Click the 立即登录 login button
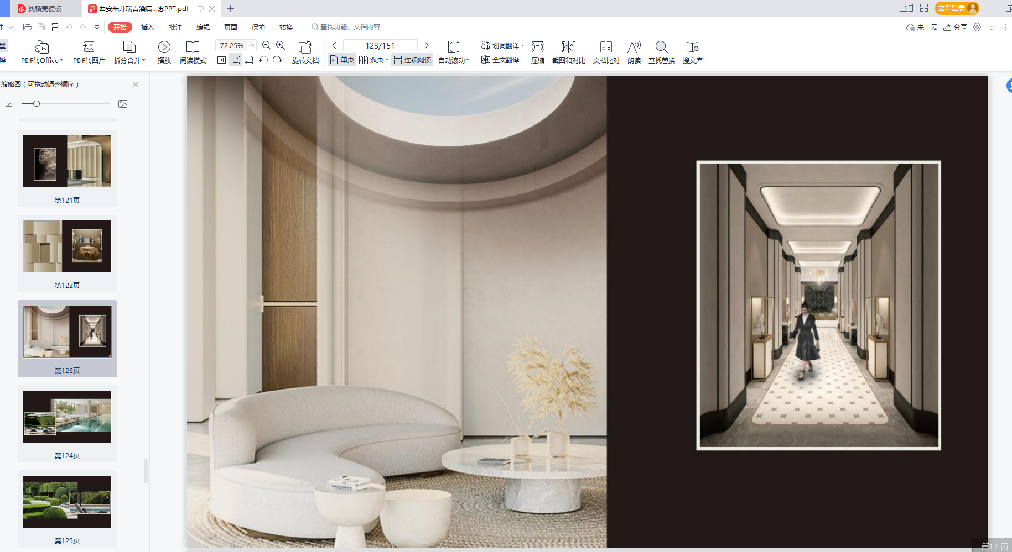Viewport: 1012px width, 552px height. (951, 8)
